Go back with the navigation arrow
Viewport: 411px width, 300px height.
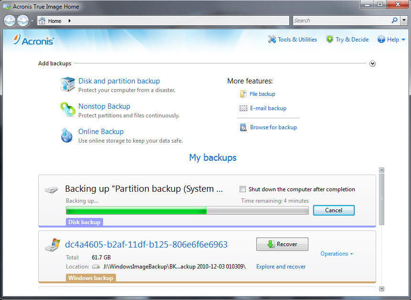tap(10, 21)
